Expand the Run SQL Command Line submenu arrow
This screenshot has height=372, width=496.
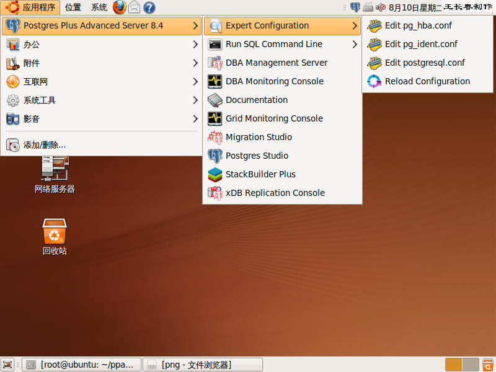355,44
